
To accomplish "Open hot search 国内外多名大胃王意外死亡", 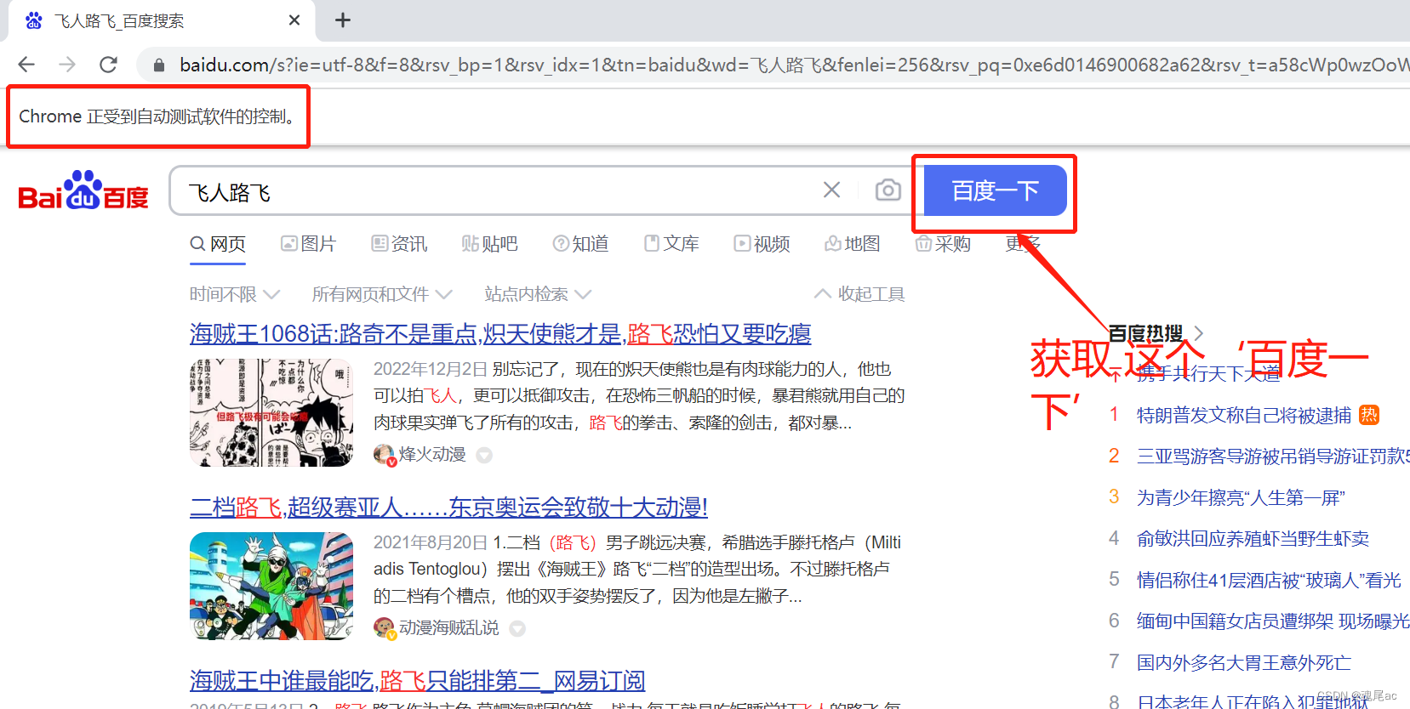I will [1244, 663].
